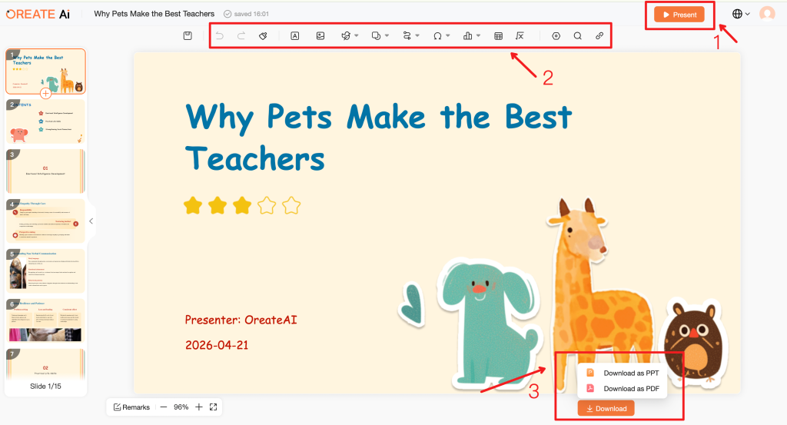
Task: Open slide 5 thumbnail
Action: click(45, 271)
